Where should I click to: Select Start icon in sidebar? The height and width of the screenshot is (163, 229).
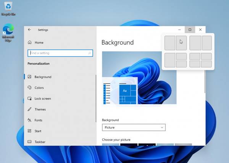pos(29,131)
